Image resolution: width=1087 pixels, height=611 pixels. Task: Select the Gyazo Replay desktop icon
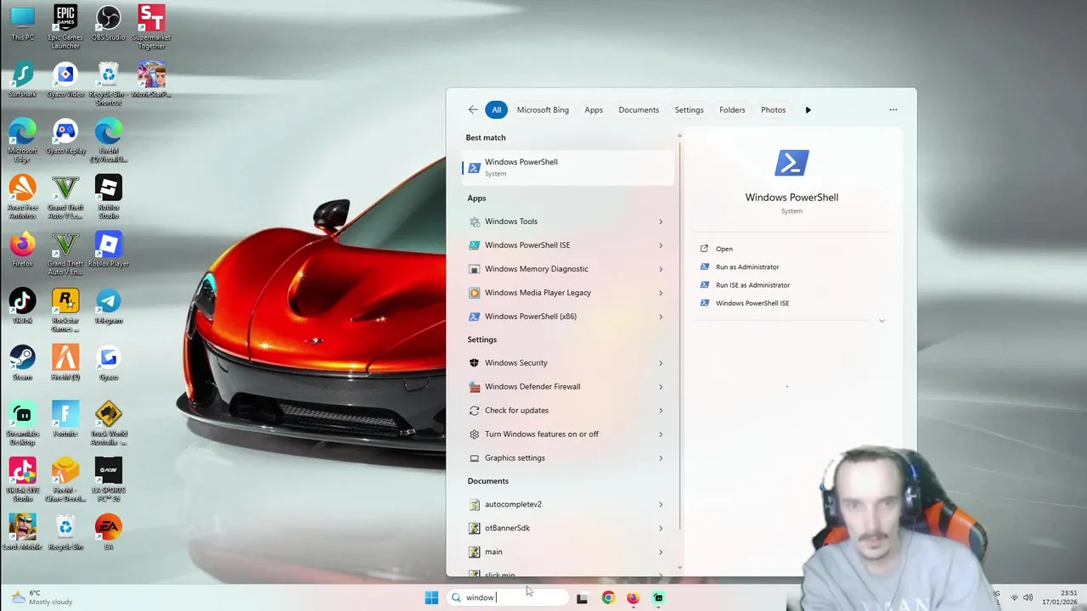(x=65, y=137)
